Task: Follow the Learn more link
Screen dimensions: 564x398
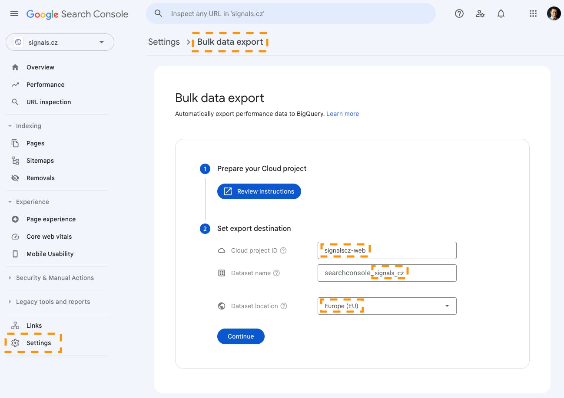Action: tap(343, 114)
